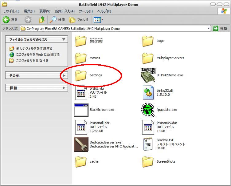Click 新しいフォルダを作成する link
The image size is (231, 186).
click(x=34, y=48)
